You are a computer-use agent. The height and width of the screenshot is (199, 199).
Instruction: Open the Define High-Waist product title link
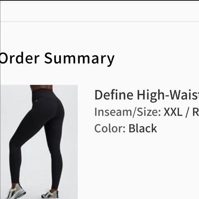coord(147,95)
